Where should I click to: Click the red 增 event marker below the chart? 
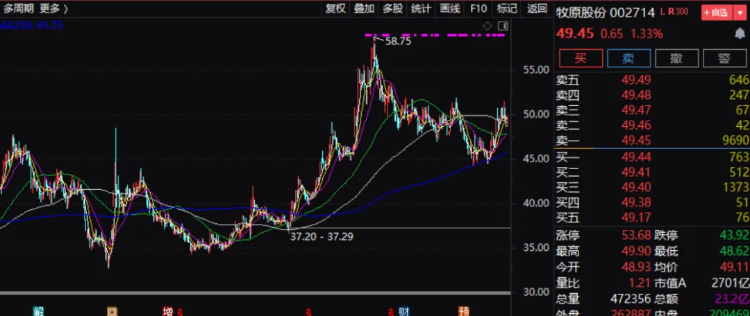pyautogui.click(x=168, y=312)
